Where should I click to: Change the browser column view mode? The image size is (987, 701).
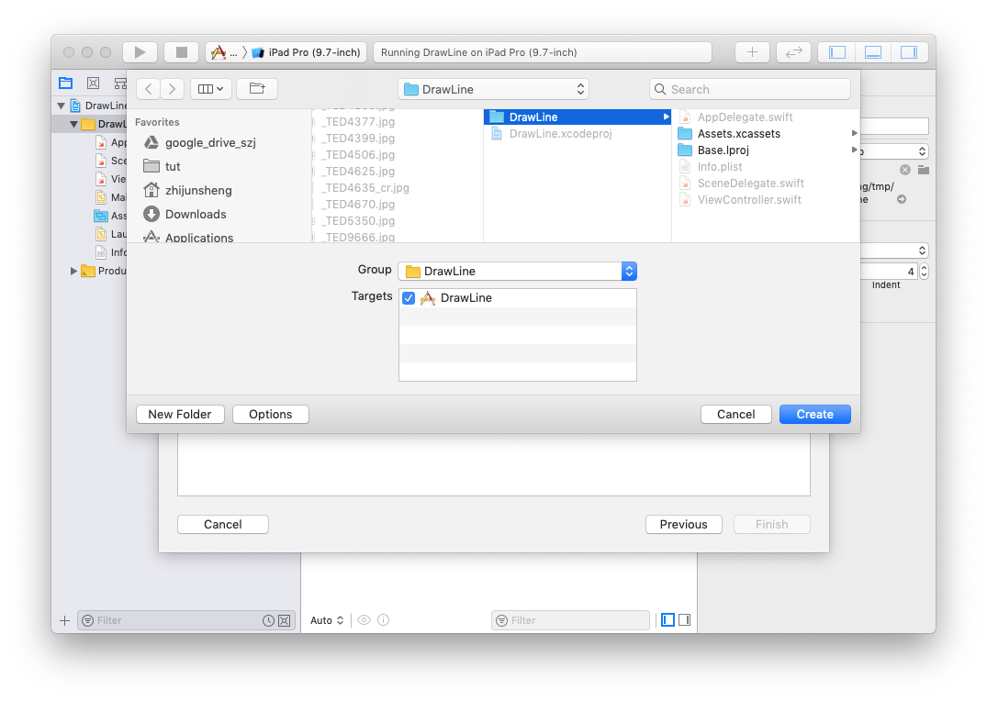[x=211, y=89]
